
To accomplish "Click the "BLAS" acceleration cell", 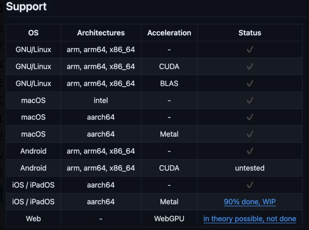I will (169, 83).
